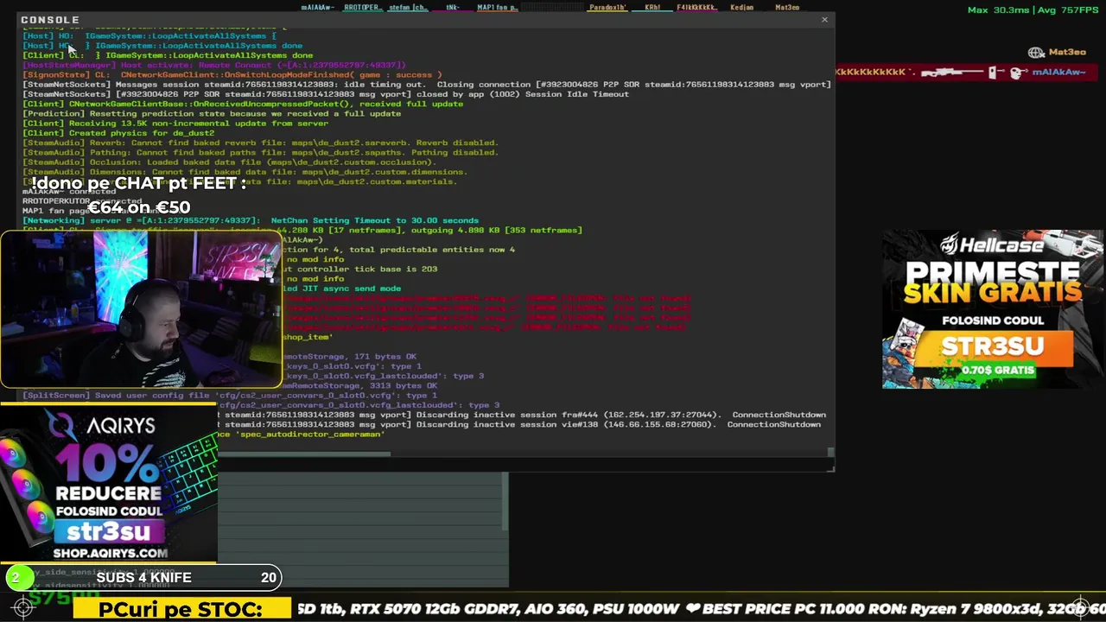Click console line '[SignonState] CL: CNetworkGameClient'

pos(232,75)
